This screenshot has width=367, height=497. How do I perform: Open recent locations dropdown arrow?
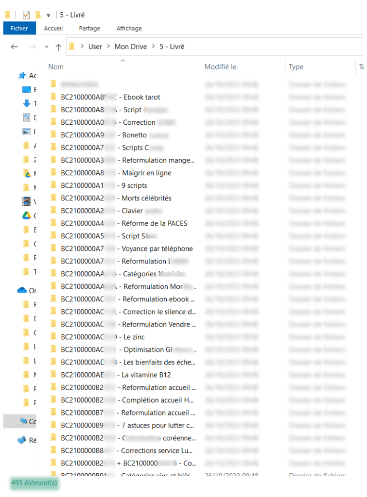[47, 47]
